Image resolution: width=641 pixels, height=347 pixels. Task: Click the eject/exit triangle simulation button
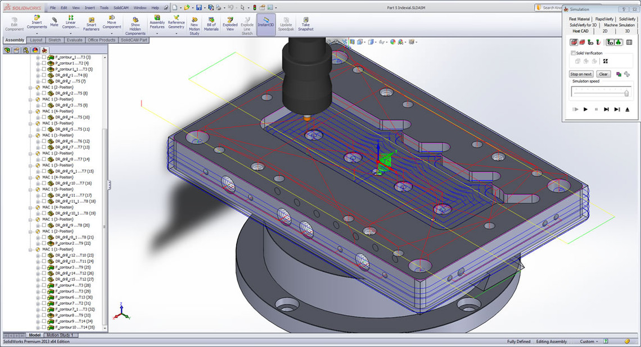coord(628,109)
